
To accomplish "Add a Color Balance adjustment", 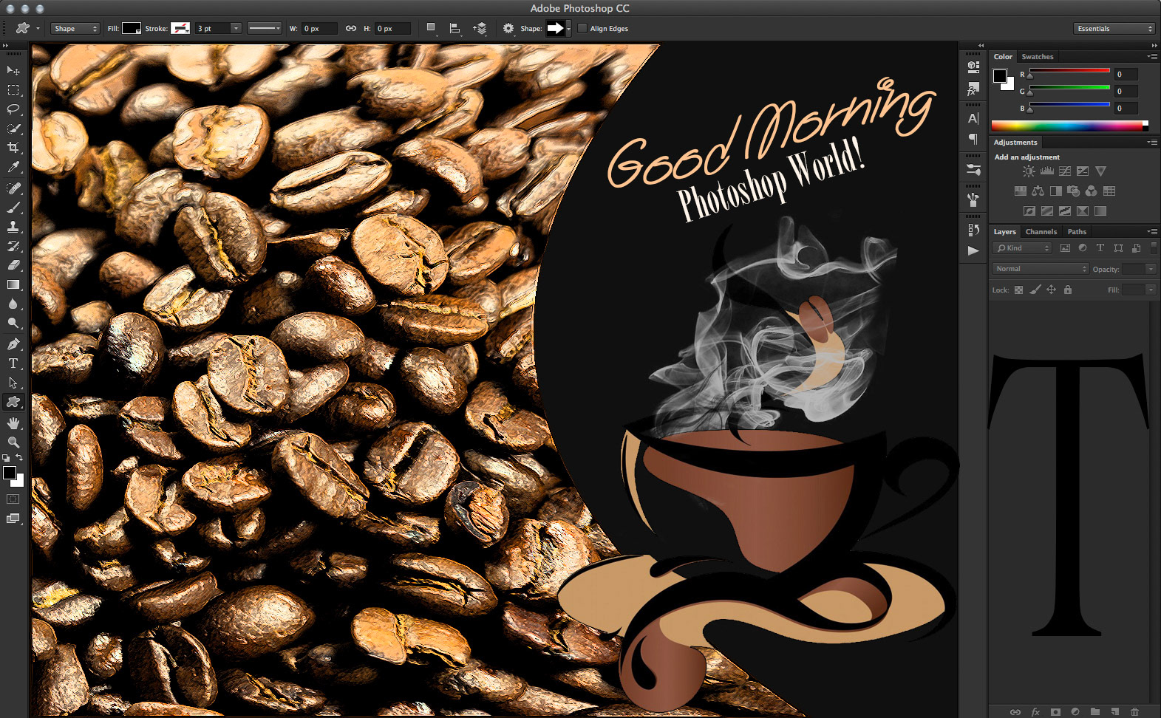I will point(1038,191).
